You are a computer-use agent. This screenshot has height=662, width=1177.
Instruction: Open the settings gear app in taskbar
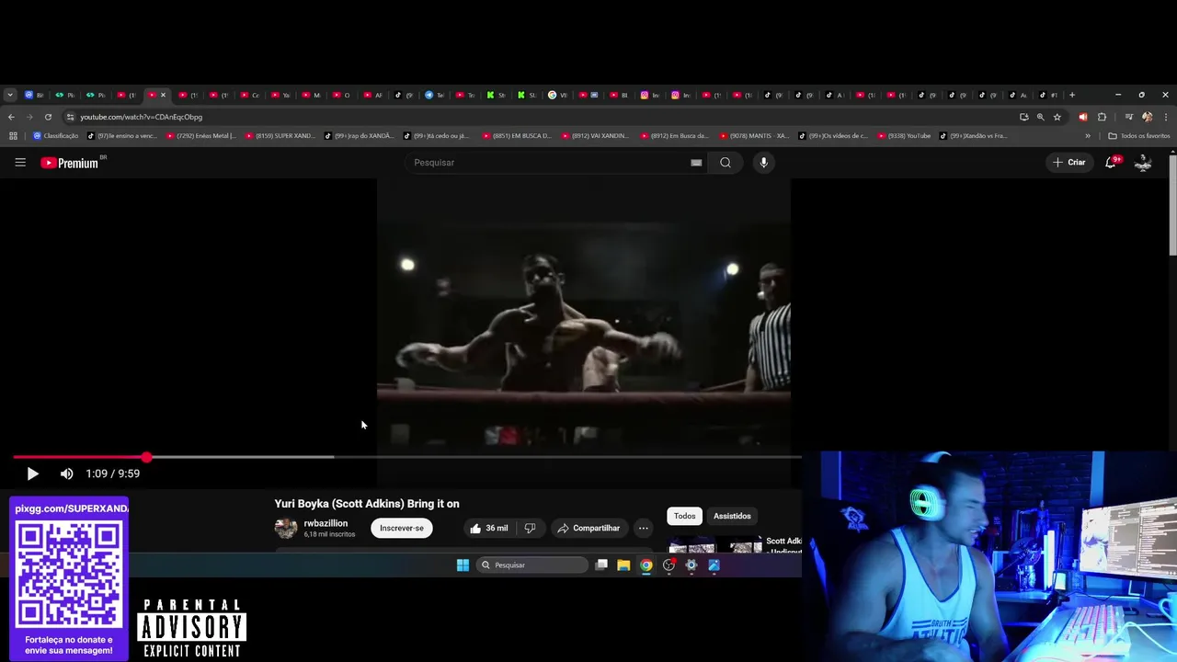tap(691, 565)
